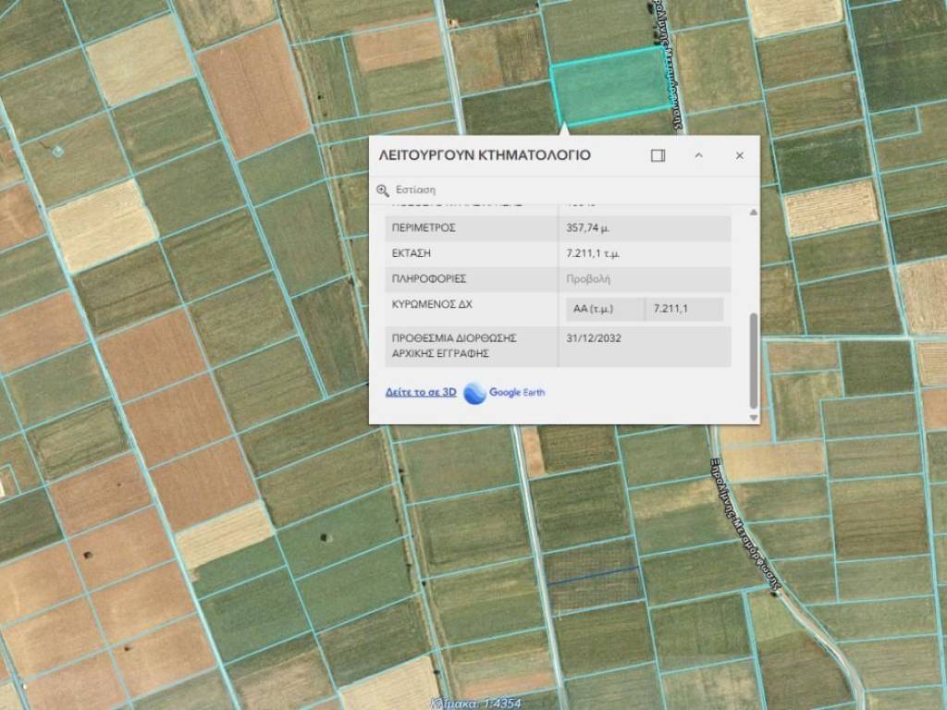Image resolution: width=947 pixels, height=710 pixels.
Task: Click the popup's vertical scrollbar thumb
Action: click(x=753, y=361)
